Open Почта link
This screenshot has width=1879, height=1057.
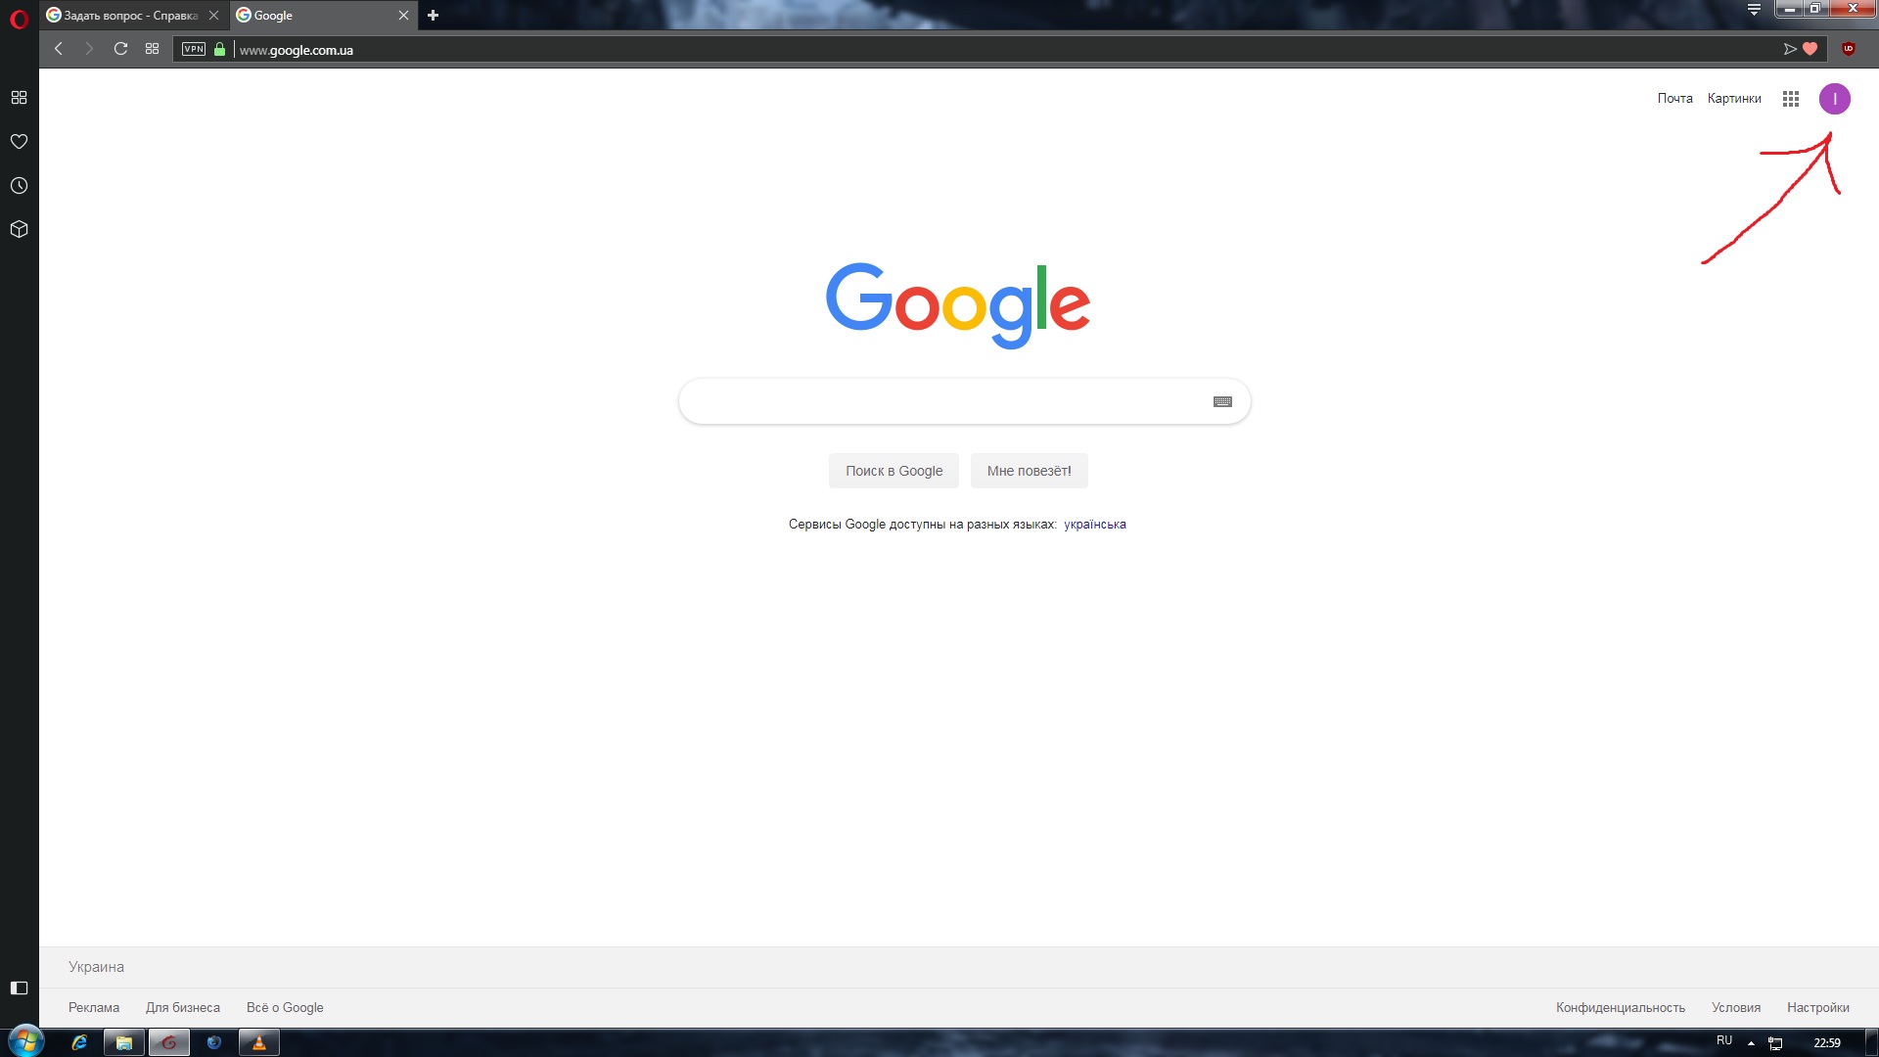click(1674, 99)
